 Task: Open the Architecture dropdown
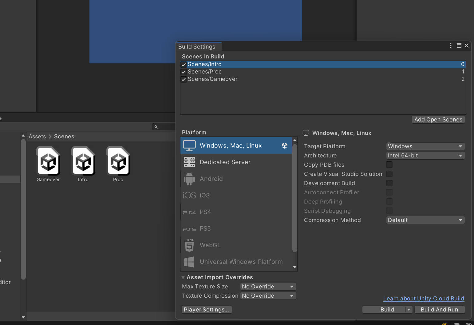(x=425, y=156)
